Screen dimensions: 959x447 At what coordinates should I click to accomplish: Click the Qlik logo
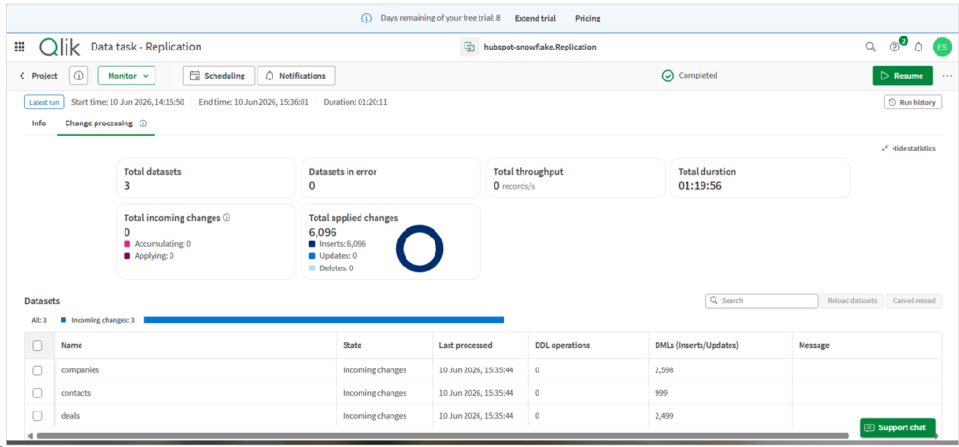click(x=59, y=47)
